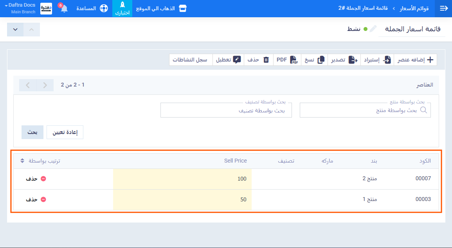Screen dimensions: 452x248
Task: Click Sell Price cell for product 2
Action: click(x=182, y=179)
